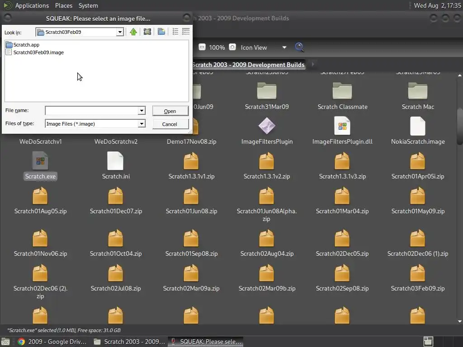Click the WeDoScratchv2 label
The width and height of the screenshot is (463, 347).
coord(116,141)
